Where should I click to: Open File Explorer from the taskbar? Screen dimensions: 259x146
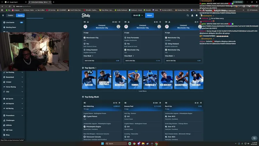[x=143, y=144]
